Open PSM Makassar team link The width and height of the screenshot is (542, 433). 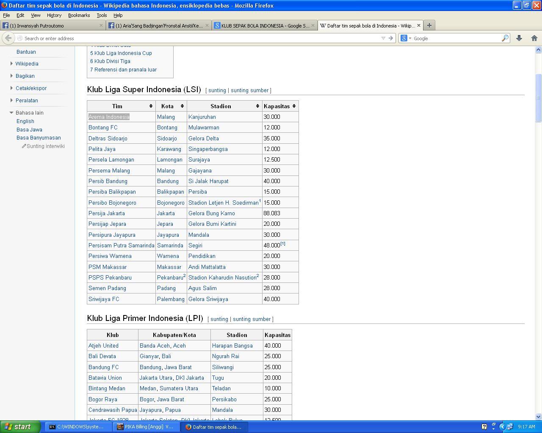pos(108,267)
